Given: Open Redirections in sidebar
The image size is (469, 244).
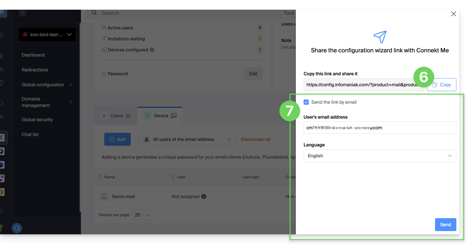Looking at the screenshot, I should point(35,70).
